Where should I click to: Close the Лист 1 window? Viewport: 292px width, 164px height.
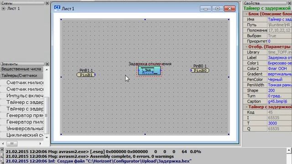pyautogui.click(x=229, y=9)
